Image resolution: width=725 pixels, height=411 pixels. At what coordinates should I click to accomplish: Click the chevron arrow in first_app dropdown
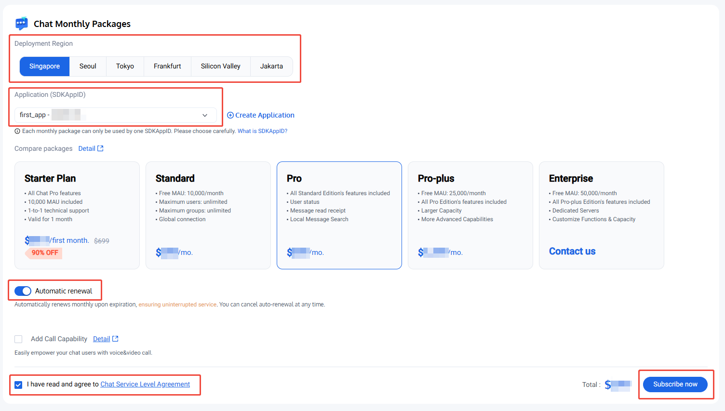point(205,115)
